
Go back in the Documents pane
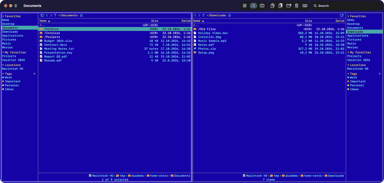(x=47, y=15)
